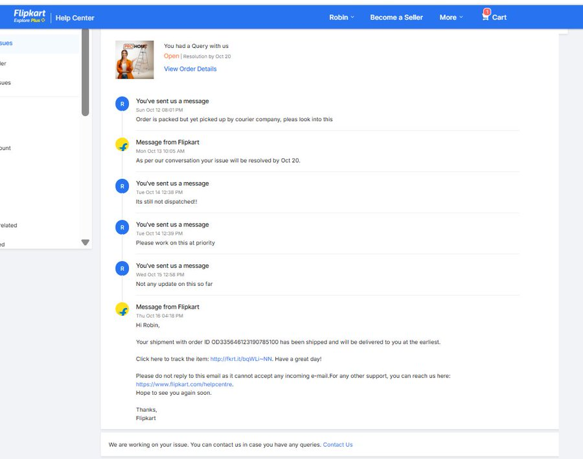Click Robin avatar on 12:39 PM message
The image size is (583, 459).
click(122, 227)
